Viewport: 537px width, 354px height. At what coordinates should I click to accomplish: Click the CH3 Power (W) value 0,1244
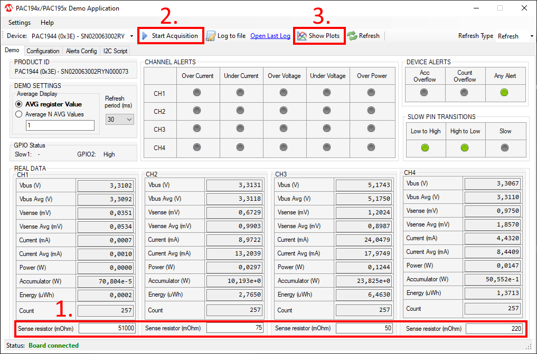click(x=364, y=267)
